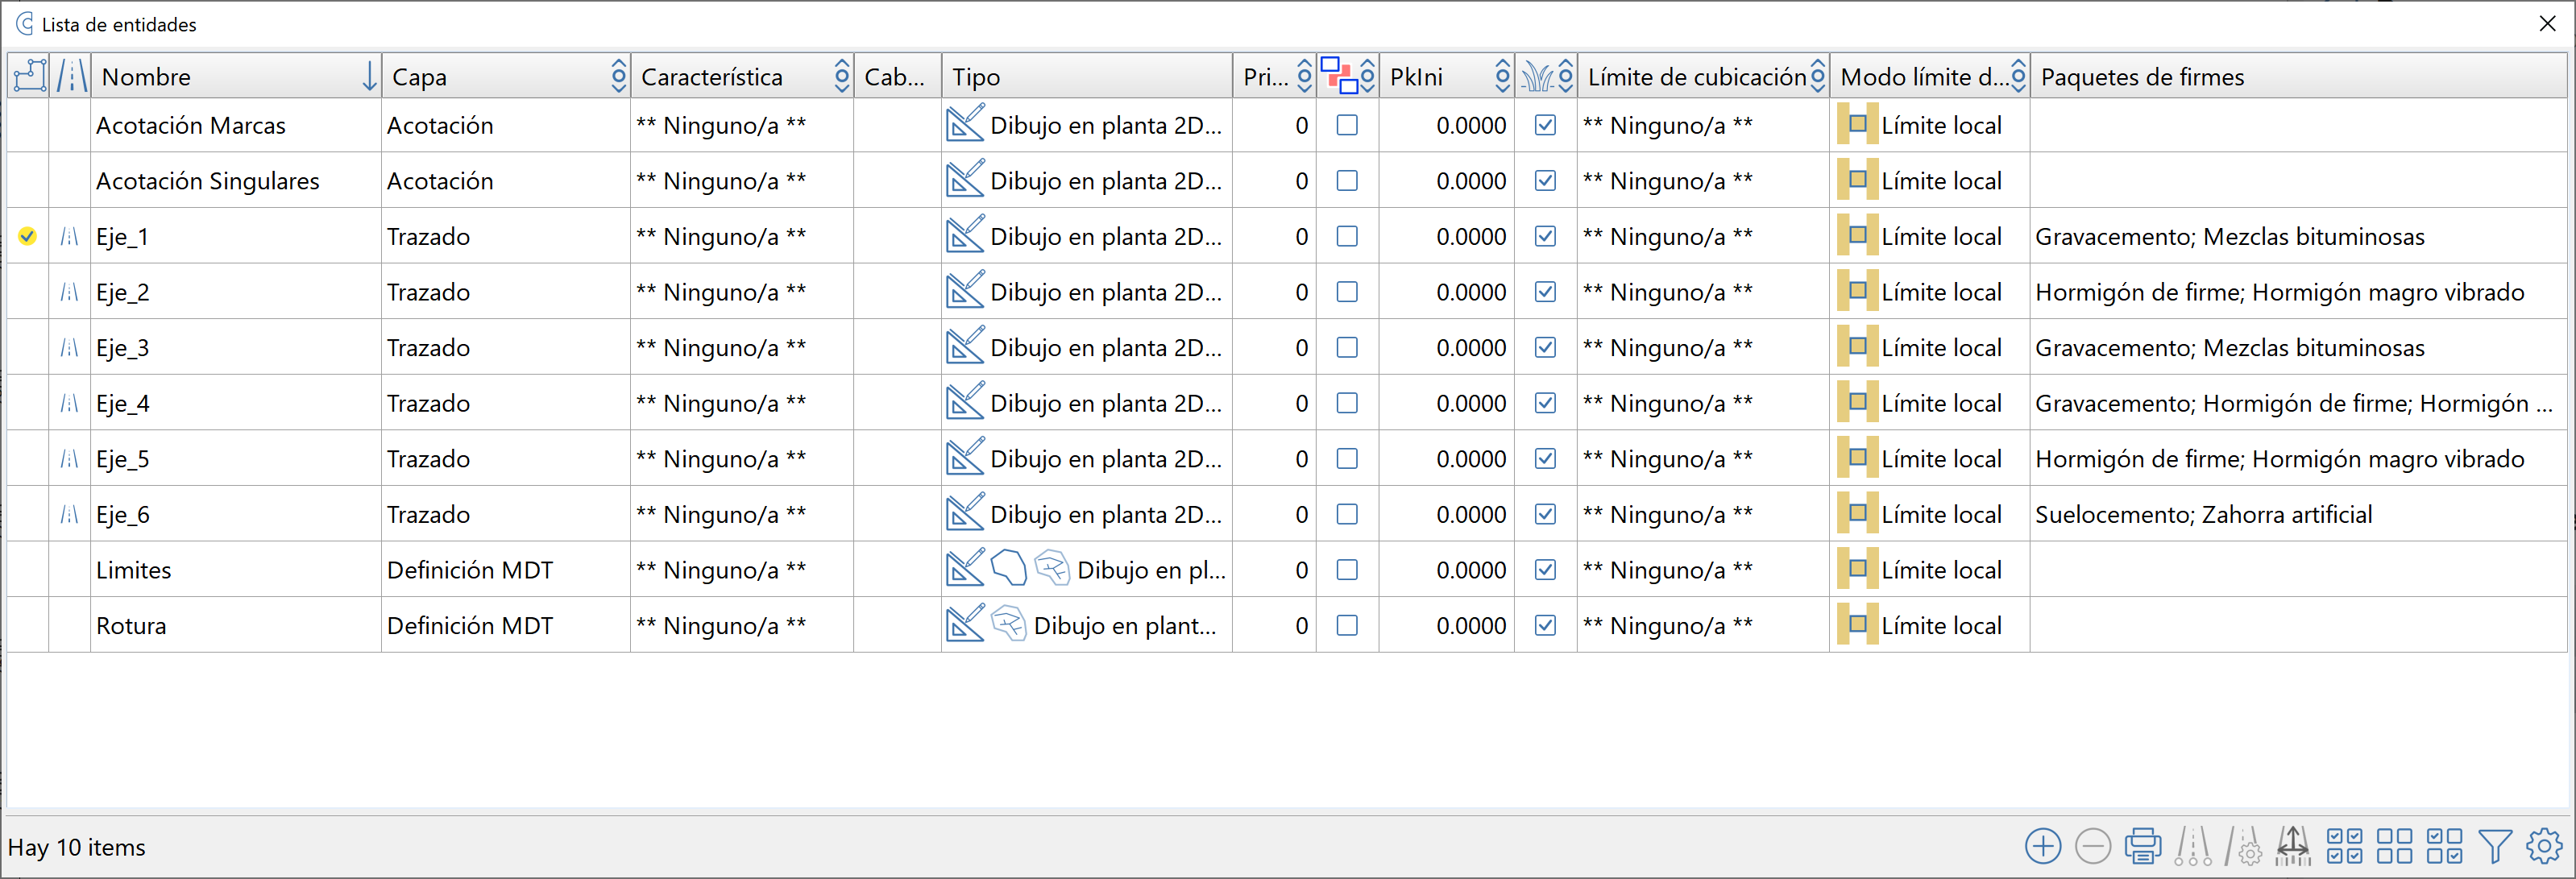Screen dimensions: 2576x879
Task: Click the 2D drawing icon in the Rotura row
Action: 965,625
